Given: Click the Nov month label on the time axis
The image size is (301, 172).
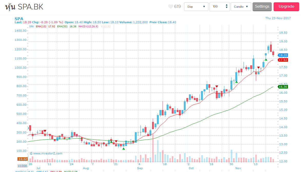Looking at the screenshot, I should 238,168.
